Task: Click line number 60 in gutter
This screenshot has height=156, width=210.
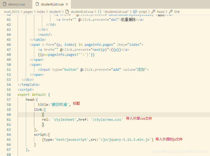Action: (x=9, y=115)
